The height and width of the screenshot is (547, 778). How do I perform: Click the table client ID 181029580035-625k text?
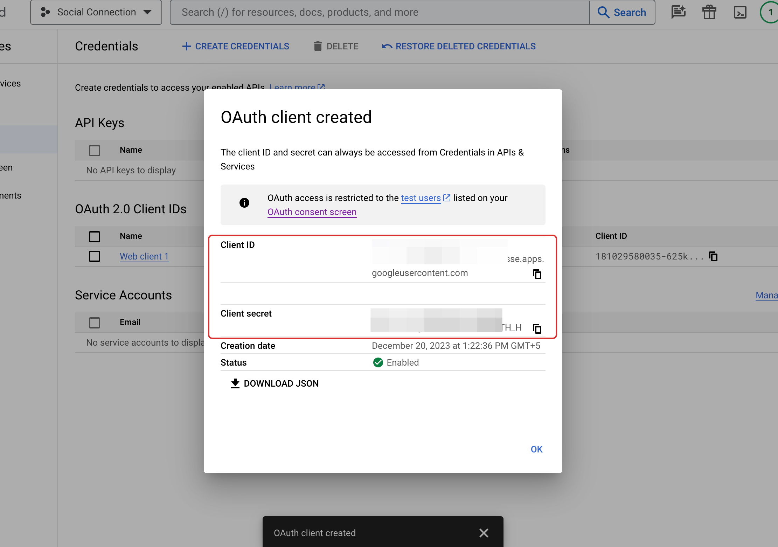coord(650,256)
